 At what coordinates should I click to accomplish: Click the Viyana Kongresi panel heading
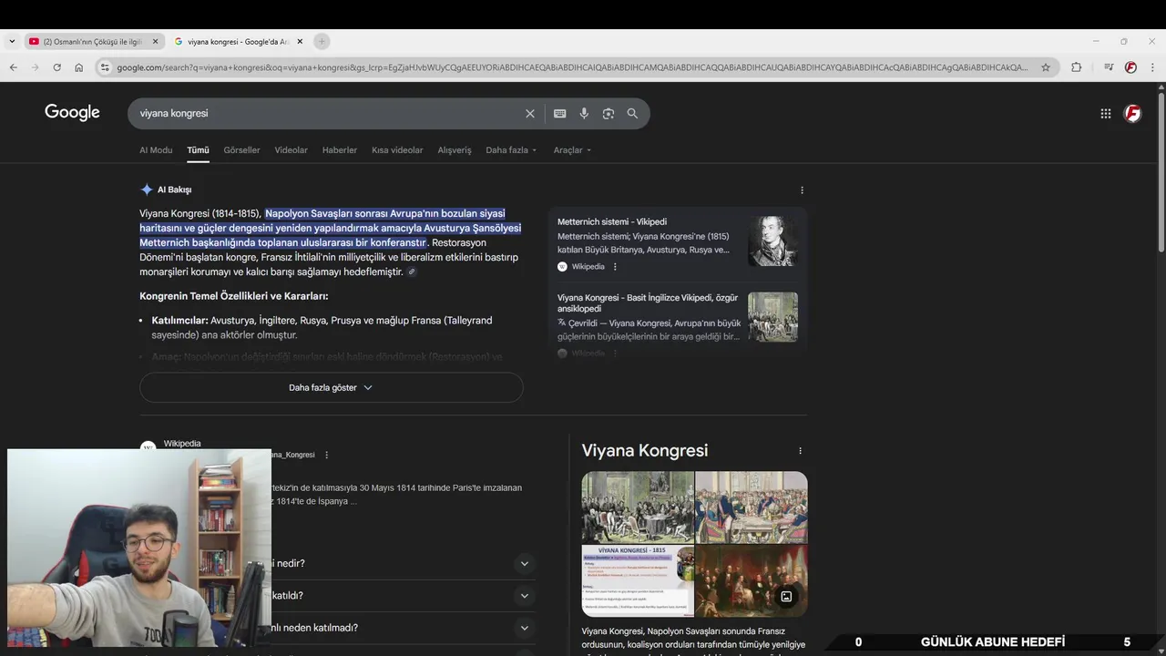tap(645, 450)
